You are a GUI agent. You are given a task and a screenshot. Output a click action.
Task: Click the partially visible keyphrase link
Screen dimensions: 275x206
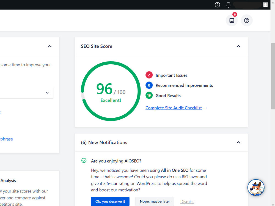pyautogui.click(x=6, y=139)
